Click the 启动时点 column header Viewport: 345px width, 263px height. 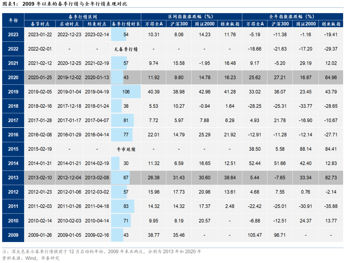(x=69, y=24)
